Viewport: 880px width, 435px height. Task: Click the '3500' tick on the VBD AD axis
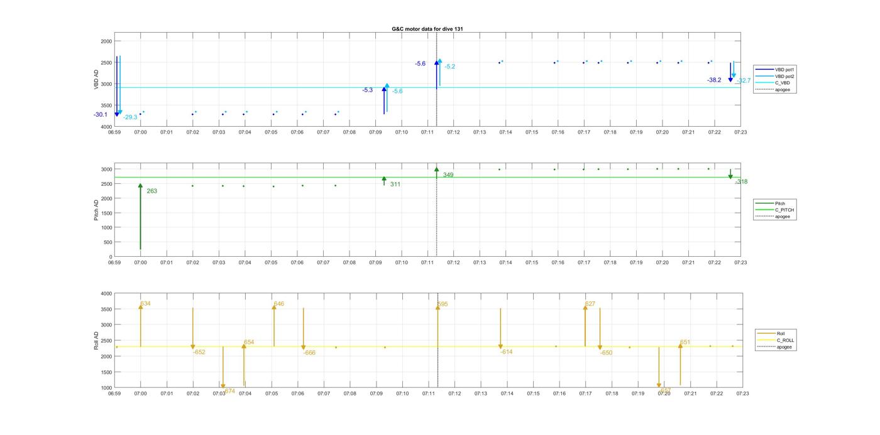tap(106, 105)
